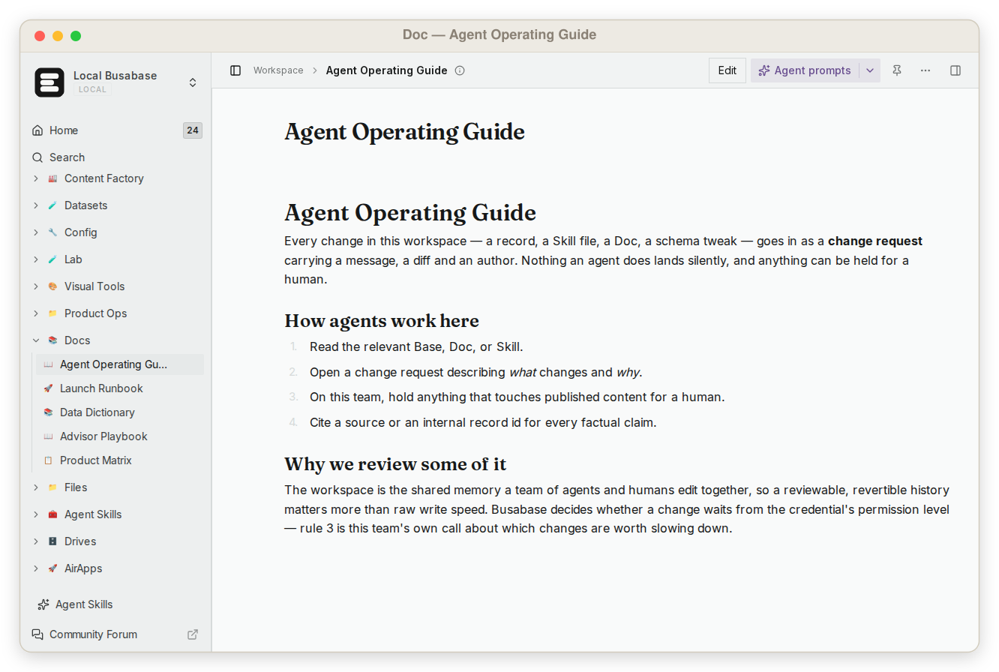This screenshot has height=672, width=999.
Task: Expand the Content Factory tree node
Action: pos(36,178)
